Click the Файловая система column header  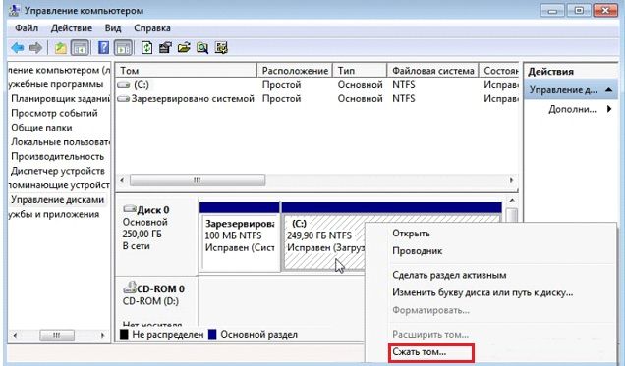[432, 71]
